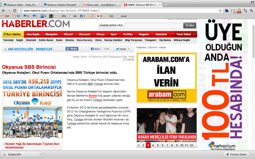Expand the Yerel Haber dropdown arrow
The image size is (255, 159).
tap(194, 34)
